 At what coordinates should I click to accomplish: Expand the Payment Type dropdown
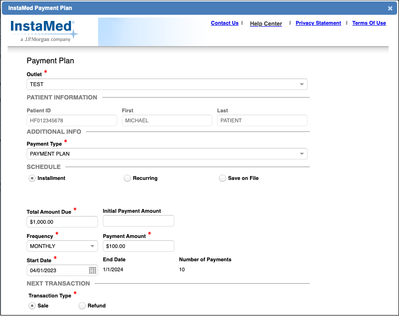tap(167, 154)
